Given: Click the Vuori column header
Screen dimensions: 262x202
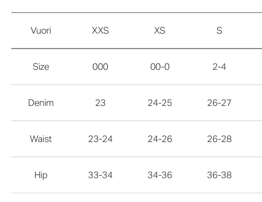Looking at the screenshot, I should tap(41, 31).
